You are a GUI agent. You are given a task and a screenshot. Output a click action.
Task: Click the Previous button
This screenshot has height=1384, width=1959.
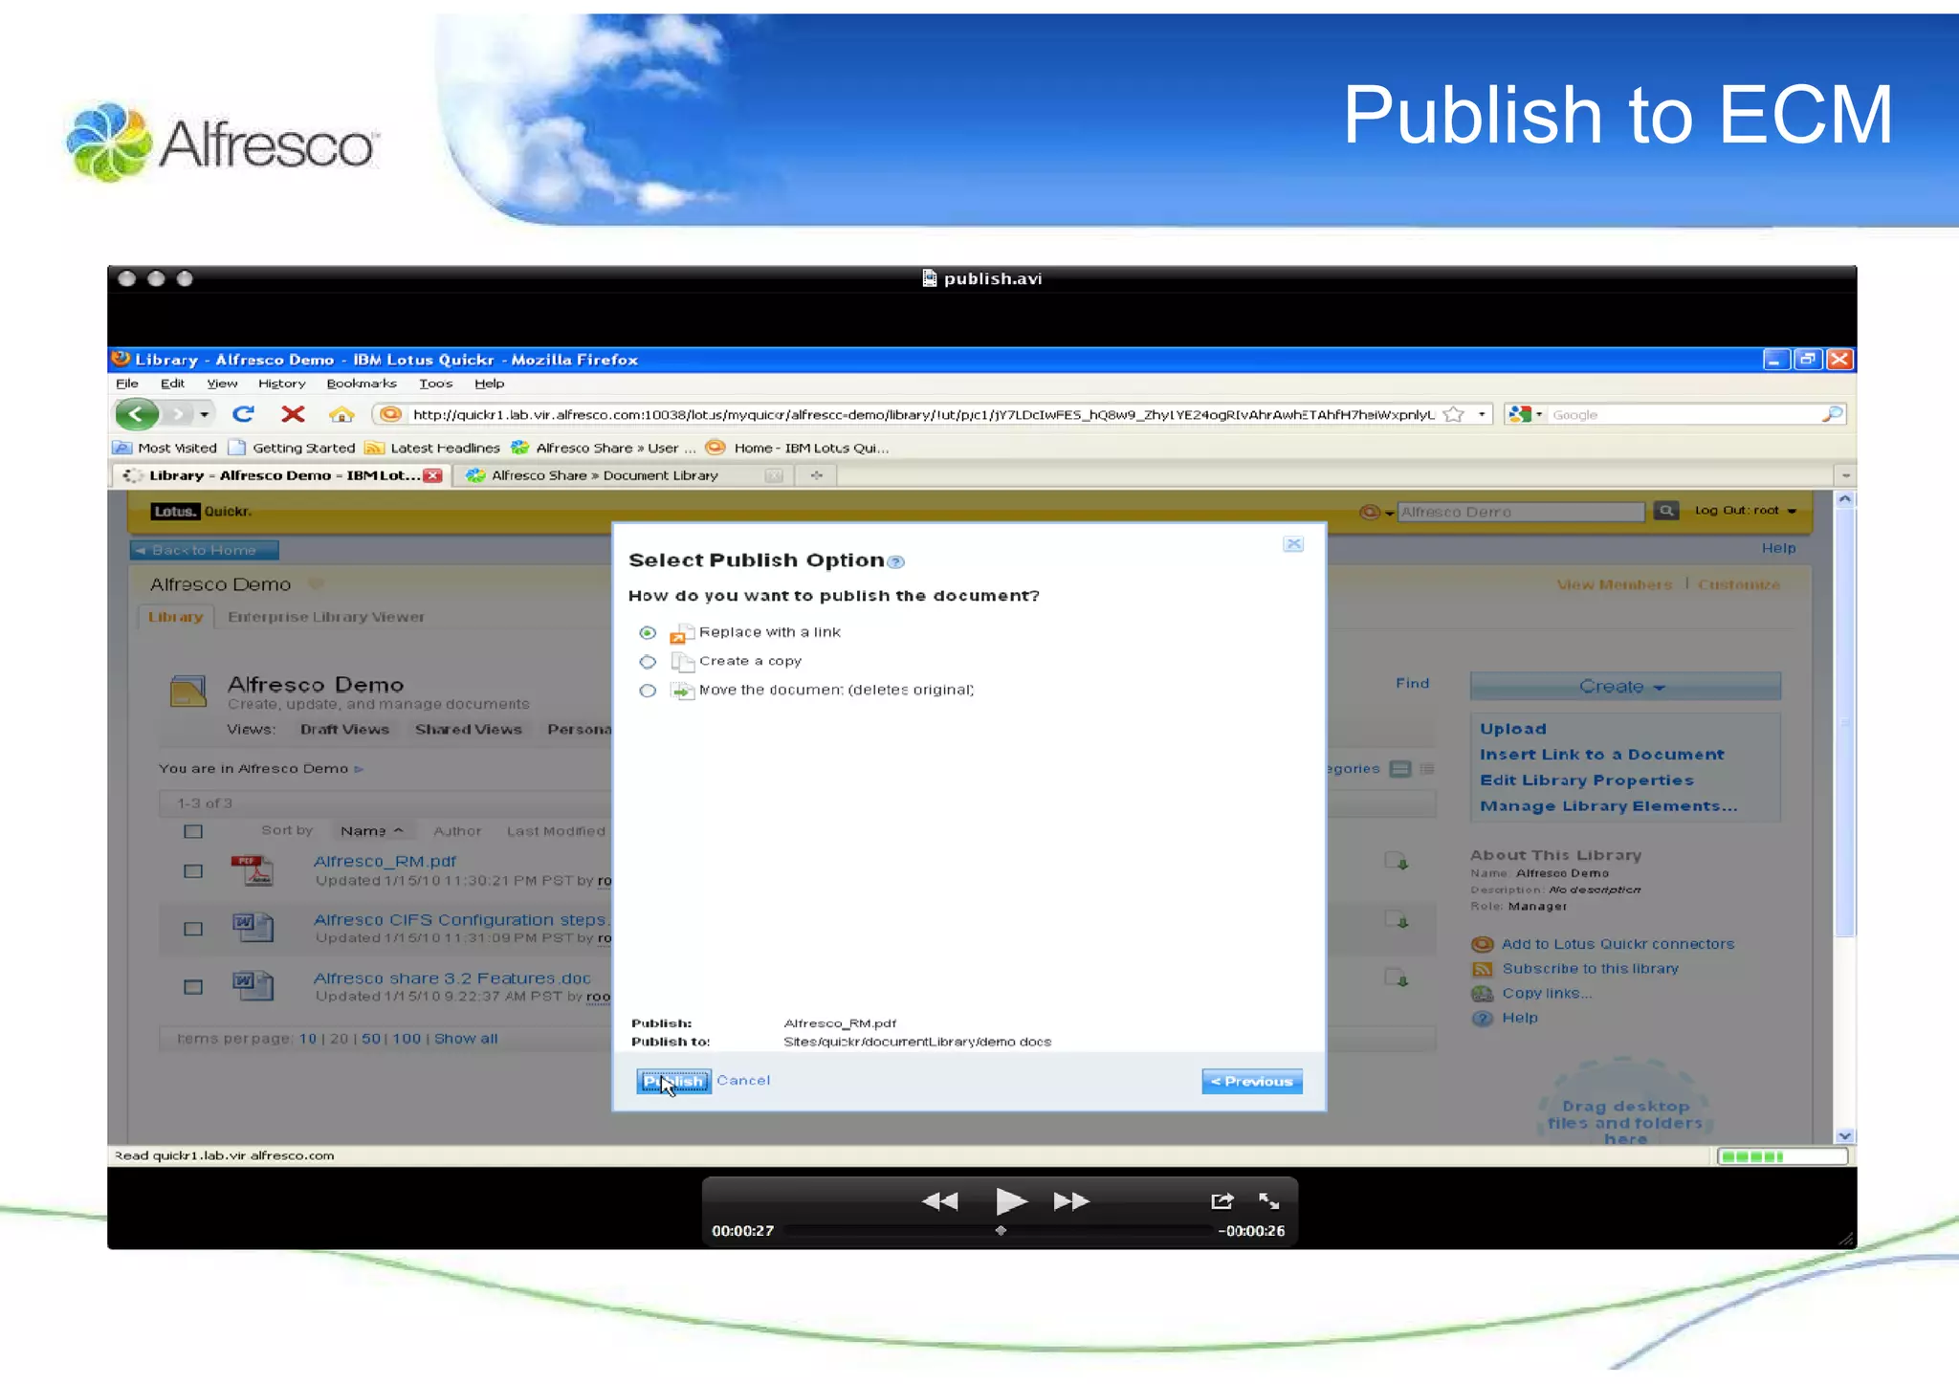[x=1251, y=1082]
